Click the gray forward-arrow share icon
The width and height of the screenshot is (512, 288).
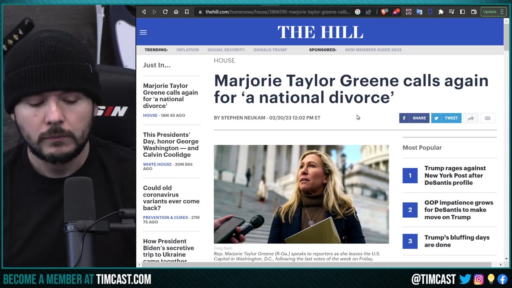(471, 118)
